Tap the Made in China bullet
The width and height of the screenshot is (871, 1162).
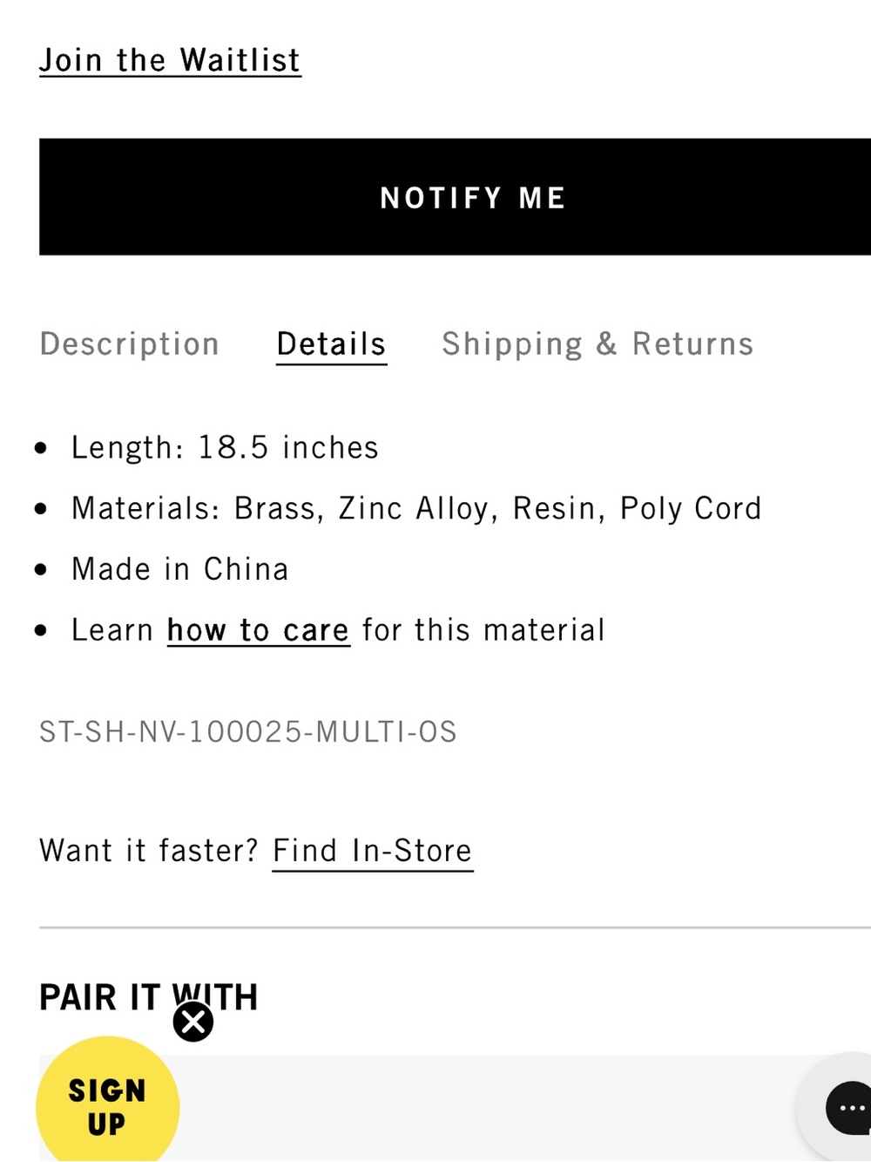coord(179,569)
